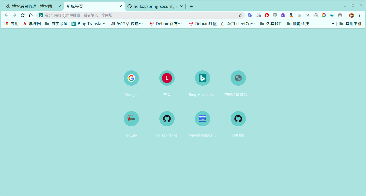Click the purple checkmark extension icon

pos(283,15)
